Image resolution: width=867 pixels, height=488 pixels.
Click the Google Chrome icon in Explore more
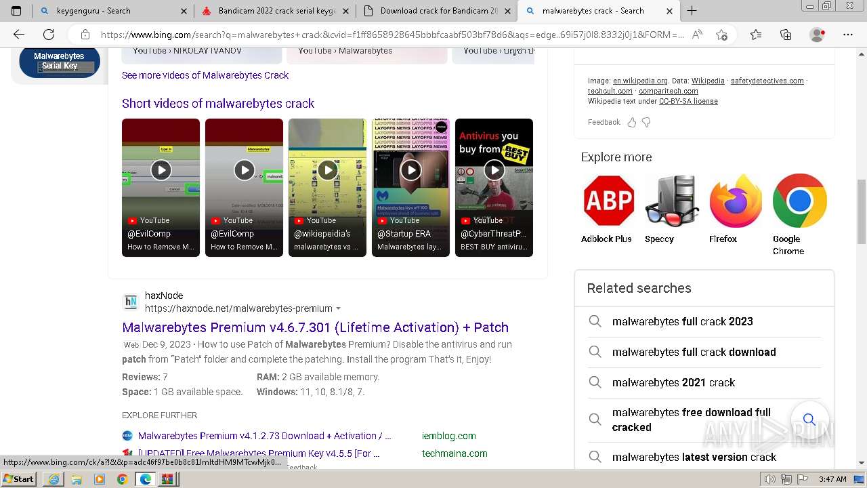[799, 201]
